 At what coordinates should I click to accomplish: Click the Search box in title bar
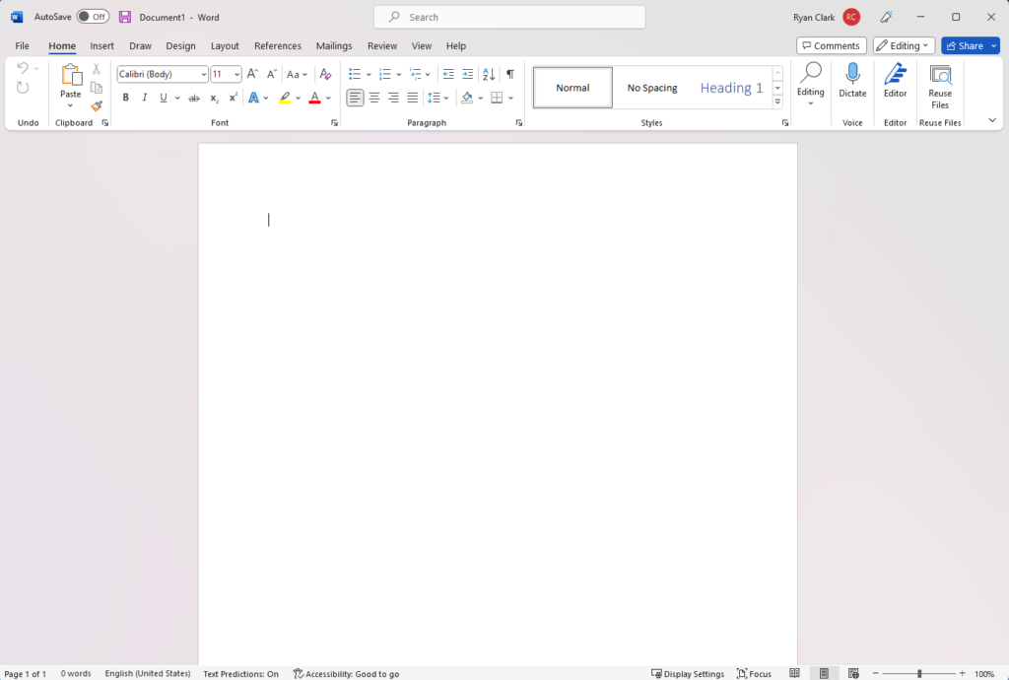tap(509, 18)
